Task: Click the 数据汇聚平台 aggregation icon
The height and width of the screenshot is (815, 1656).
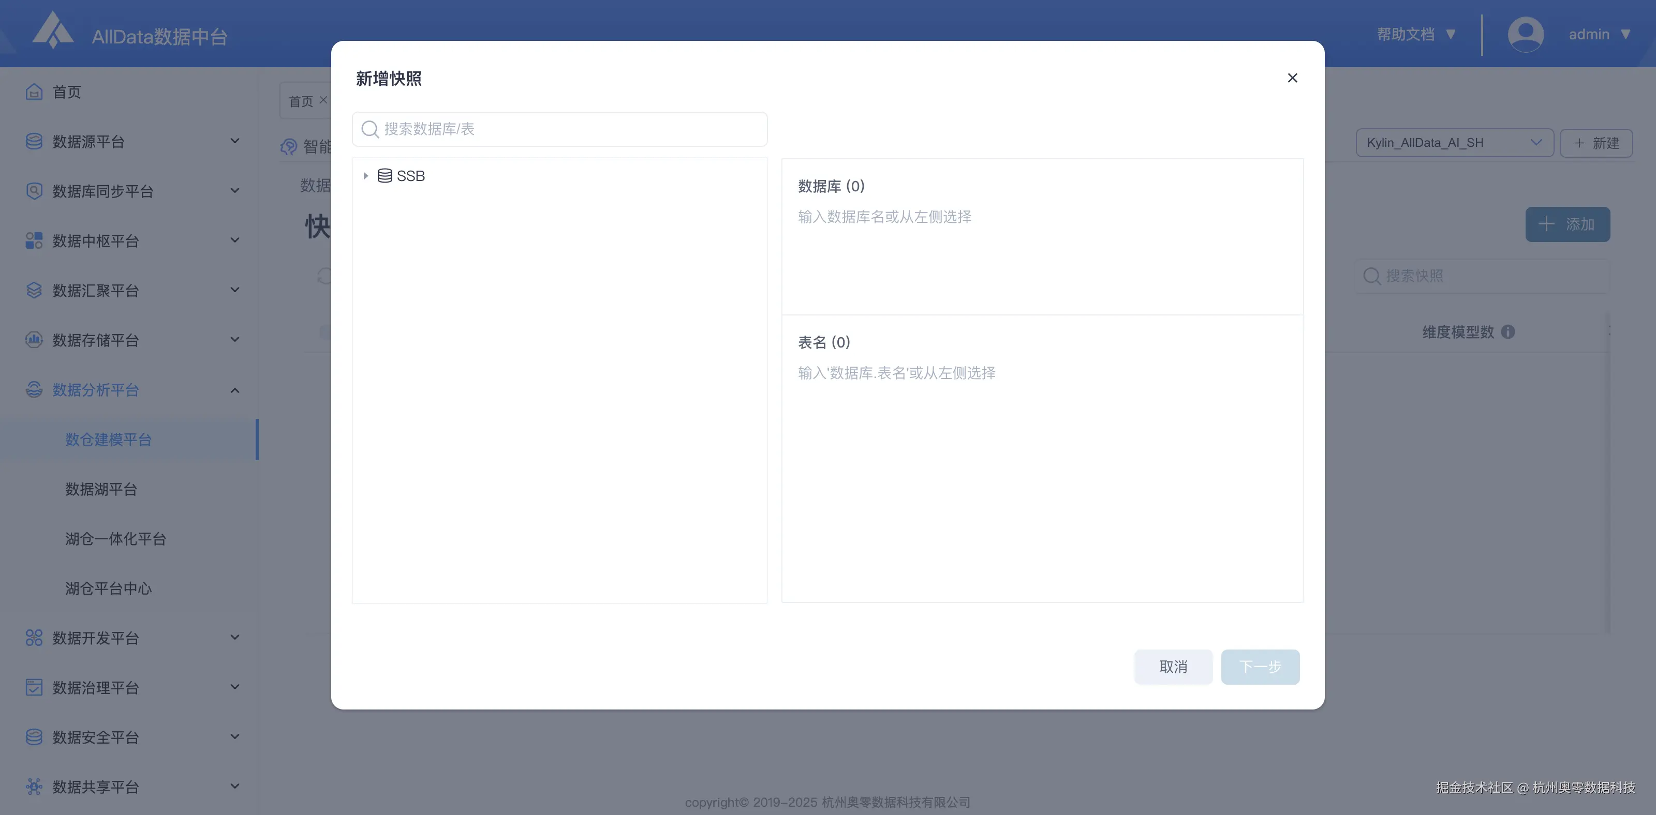Action: tap(34, 290)
